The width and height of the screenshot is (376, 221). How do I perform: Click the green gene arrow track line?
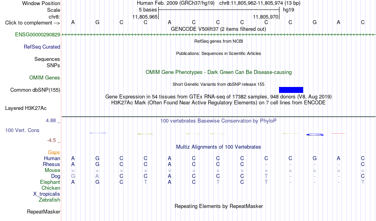tap(218, 35)
